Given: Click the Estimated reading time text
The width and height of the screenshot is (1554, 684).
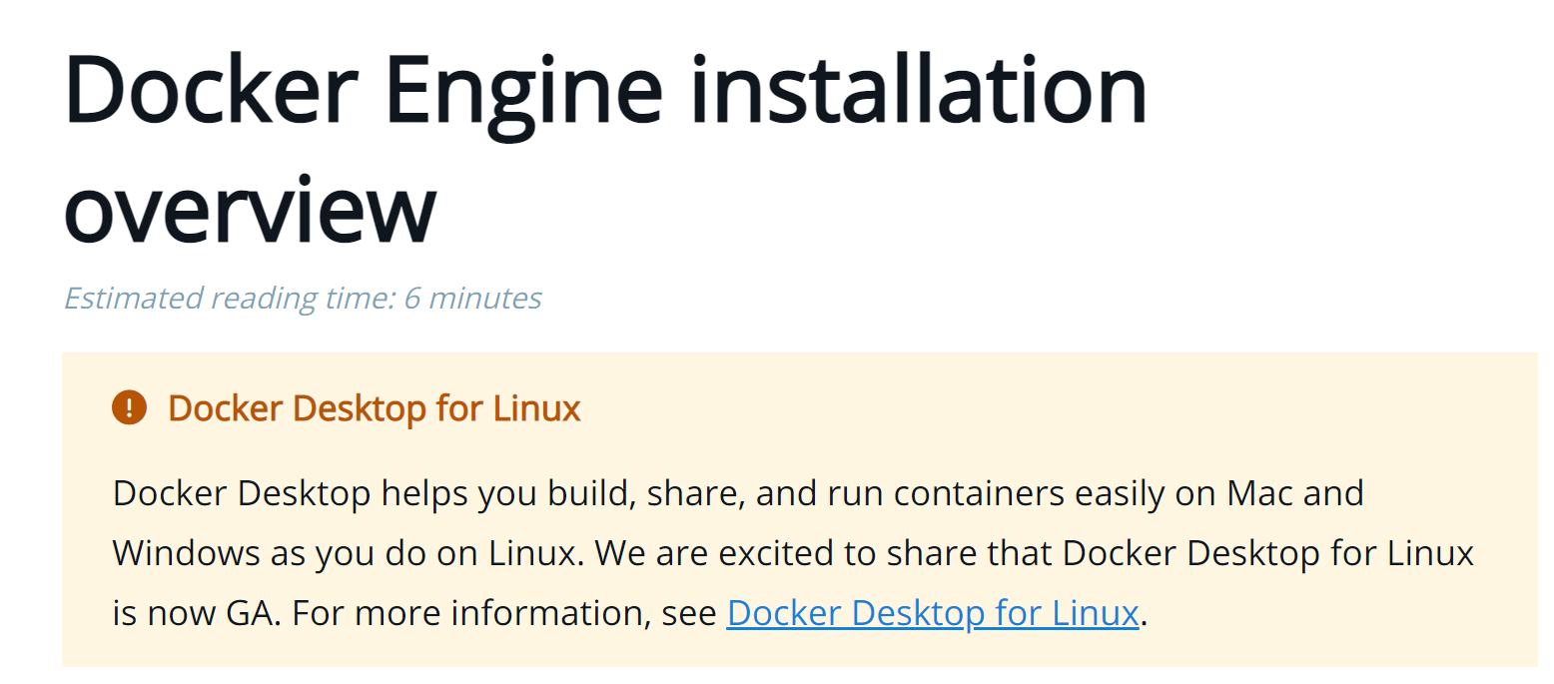Looking at the screenshot, I should click(302, 298).
